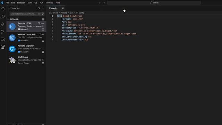Switch to the config tab

pyautogui.click(x=54, y=8)
